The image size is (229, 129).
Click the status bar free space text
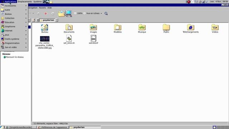coord(51,124)
